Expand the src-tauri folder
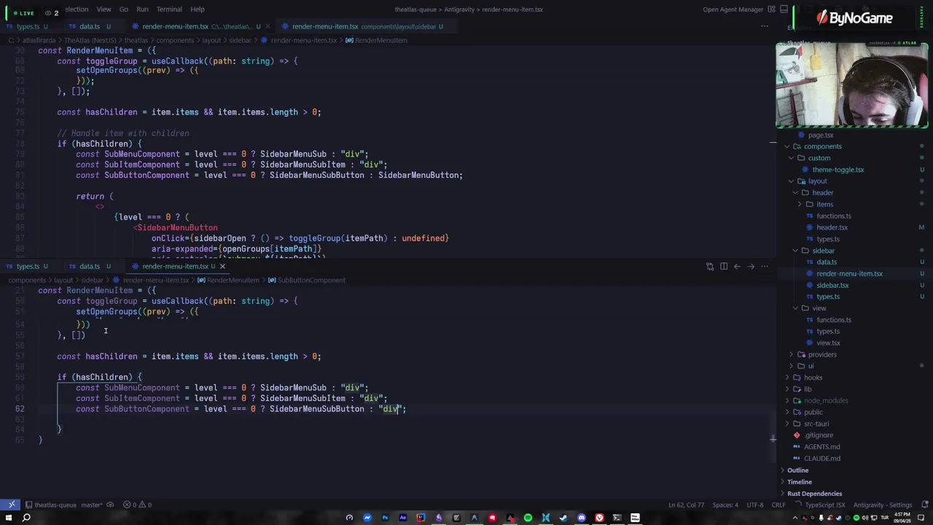Screen dimensions: 933x525 (x=816, y=424)
